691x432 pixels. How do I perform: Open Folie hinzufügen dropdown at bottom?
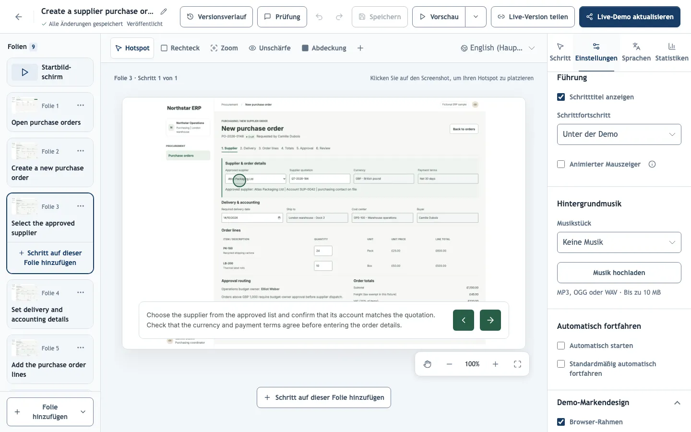[x=83, y=412]
